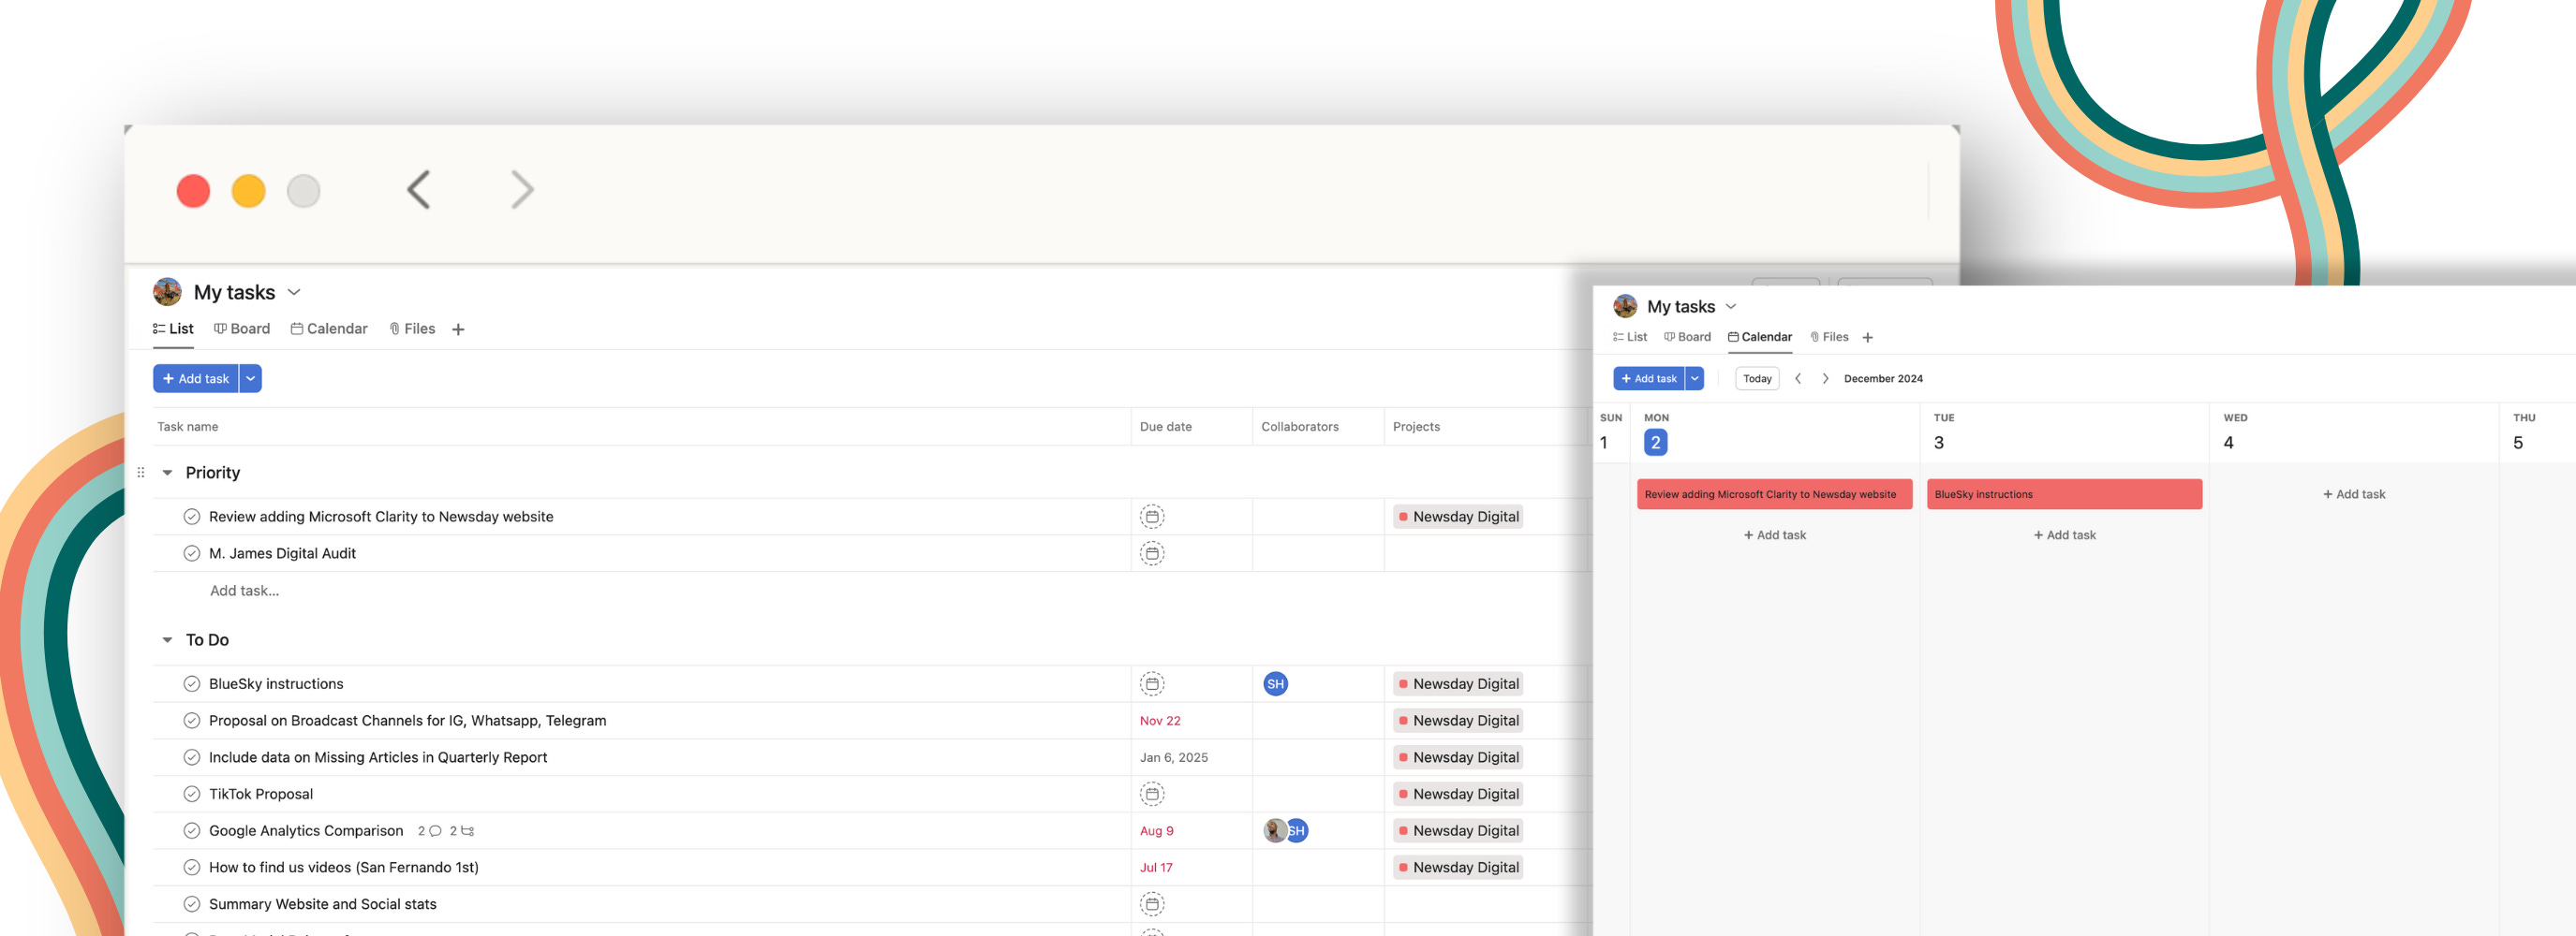Open red Microsoft Clarity calendar event
2576x936 pixels.
pyautogui.click(x=1774, y=494)
